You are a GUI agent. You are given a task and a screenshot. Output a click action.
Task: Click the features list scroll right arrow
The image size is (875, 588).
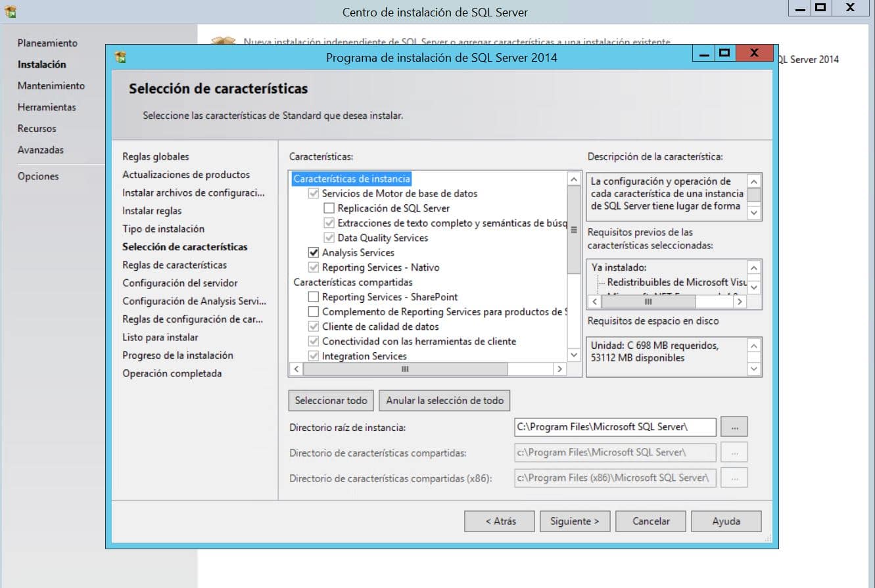(x=559, y=369)
